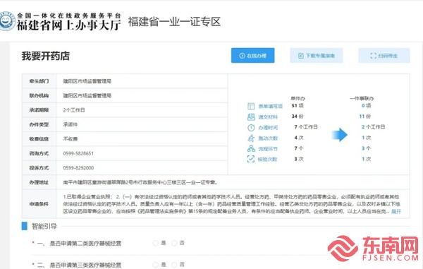Click the 我要开药店 page heading

46,56
